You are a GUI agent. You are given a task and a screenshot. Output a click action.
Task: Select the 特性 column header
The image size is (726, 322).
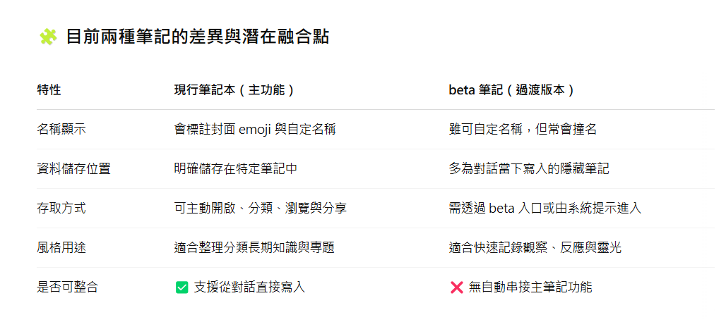49,90
